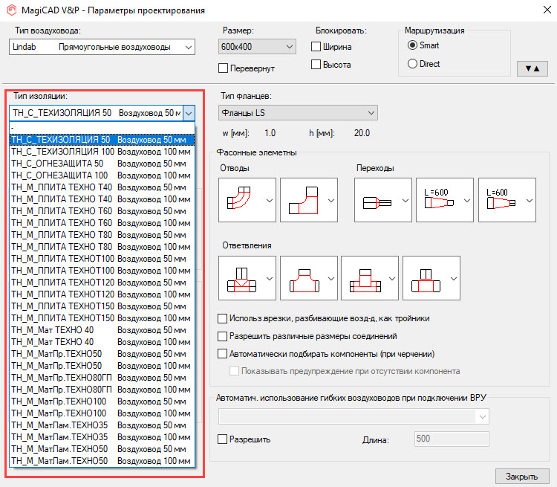Select the first transition icon under Переходы
This screenshot has height=487, width=557.
click(x=376, y=200)
